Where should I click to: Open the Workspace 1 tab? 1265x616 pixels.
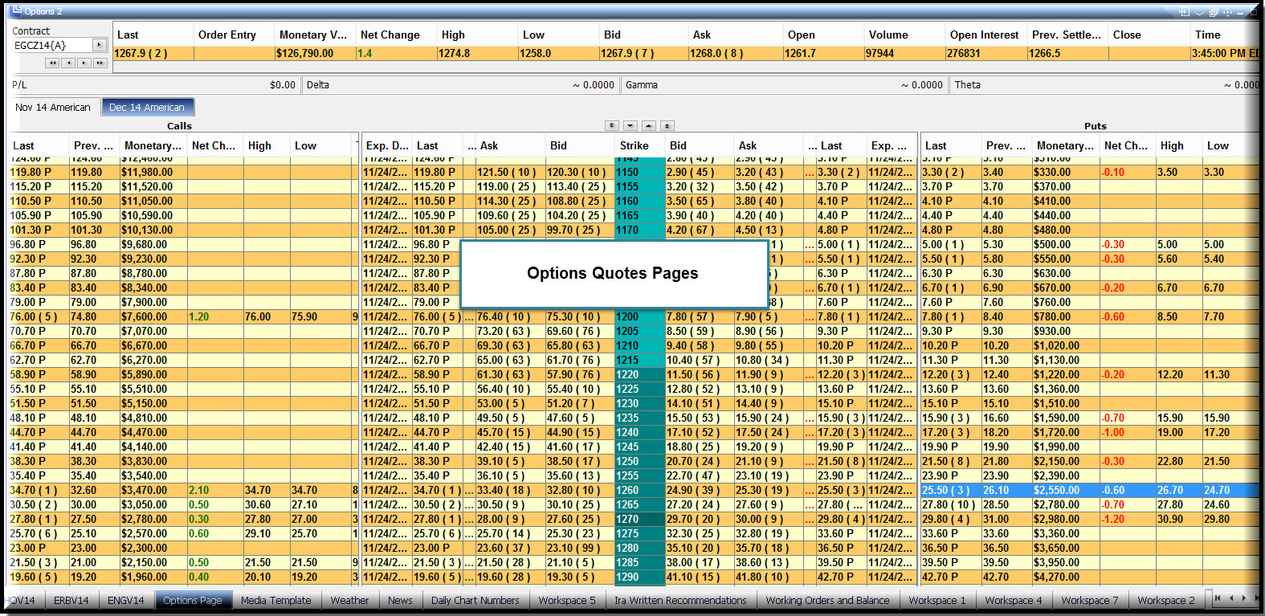tap(937, 600)
